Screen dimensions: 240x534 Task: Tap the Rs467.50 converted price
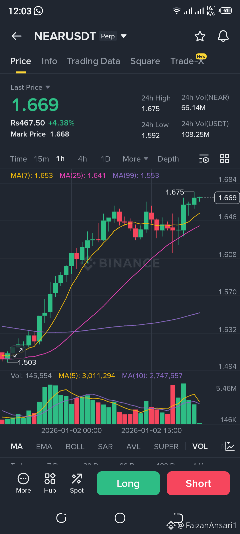[x=28, y=123]
